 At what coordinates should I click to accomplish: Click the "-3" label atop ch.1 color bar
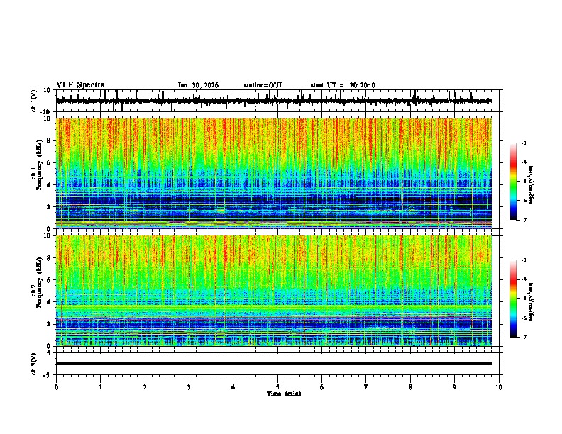click(523, 143)
